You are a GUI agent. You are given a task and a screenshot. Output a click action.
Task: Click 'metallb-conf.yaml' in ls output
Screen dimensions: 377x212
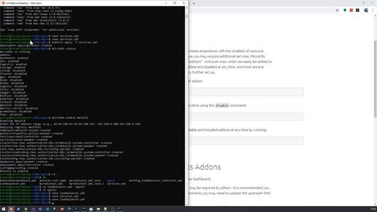[52, 181]
